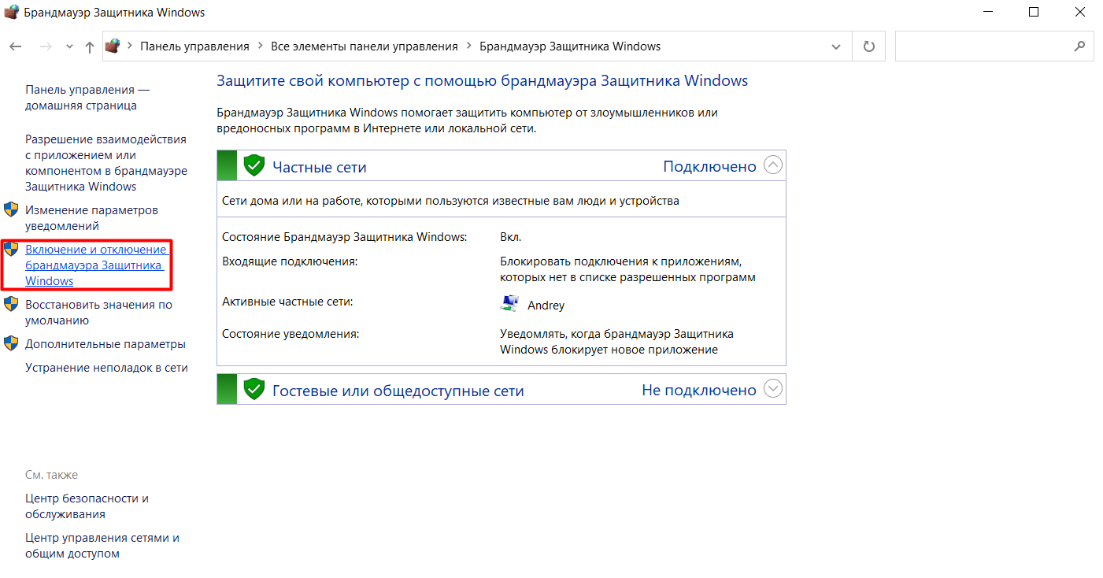Refresh the Control Panel page

point(869,46)
